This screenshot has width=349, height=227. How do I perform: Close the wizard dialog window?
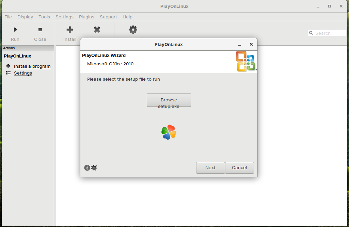tap(251, 44)
